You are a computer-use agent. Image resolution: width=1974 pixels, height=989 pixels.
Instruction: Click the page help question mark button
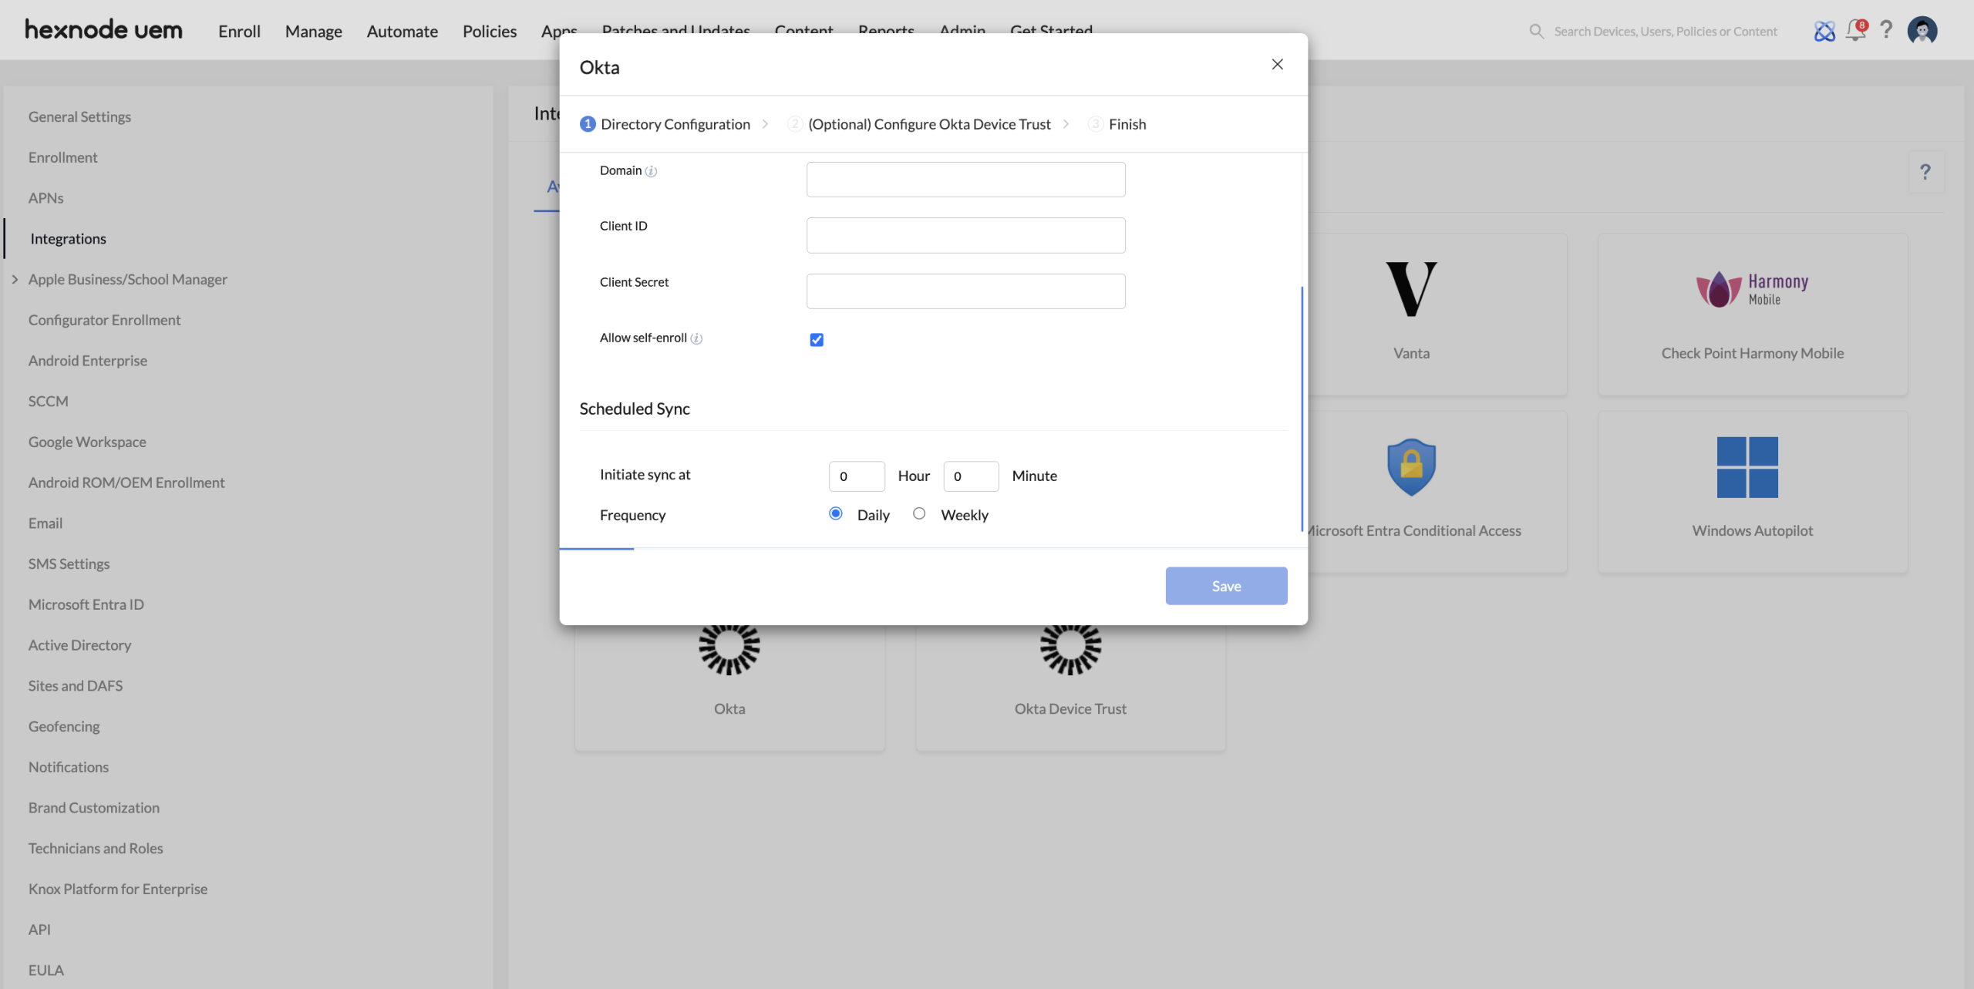pyautogui.click(x=1925, y=172)
